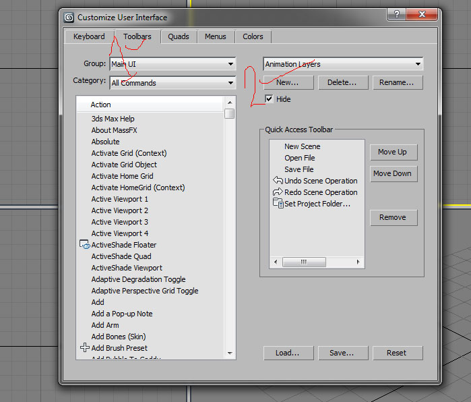Click the help question mark button
Viewport: 471px width, 402px height.
coord(398,15)
